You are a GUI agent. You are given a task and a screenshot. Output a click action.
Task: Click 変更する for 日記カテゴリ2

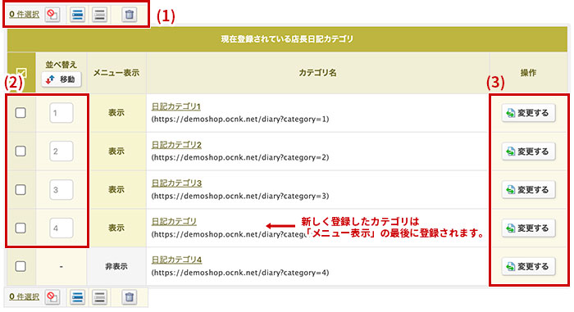point(528,151)
